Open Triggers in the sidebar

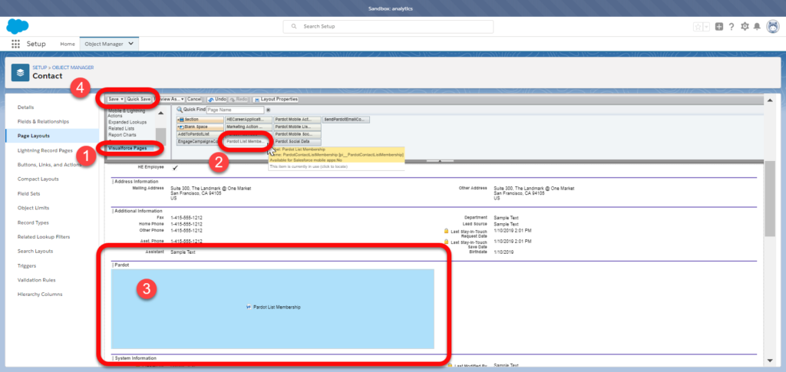click(27, 266)
